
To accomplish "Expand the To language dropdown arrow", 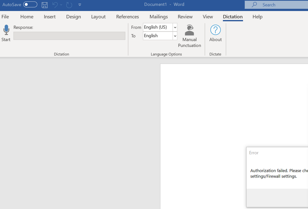I will [x=175, y=36].
